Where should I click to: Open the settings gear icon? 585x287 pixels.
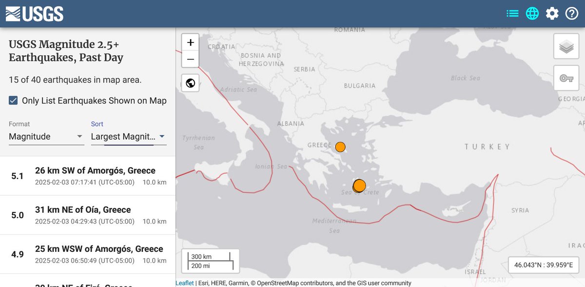tap(552, 13)
